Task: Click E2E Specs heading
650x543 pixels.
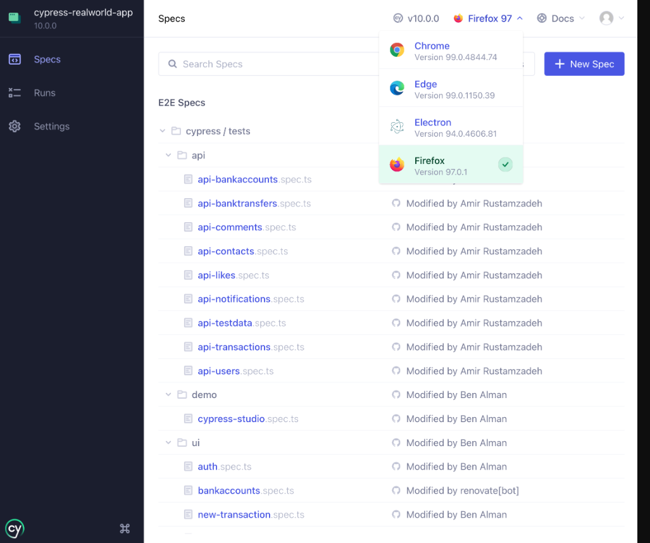Action: [x=182, y=103]
